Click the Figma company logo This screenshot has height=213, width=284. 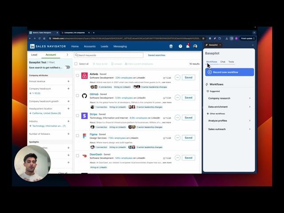84,136
